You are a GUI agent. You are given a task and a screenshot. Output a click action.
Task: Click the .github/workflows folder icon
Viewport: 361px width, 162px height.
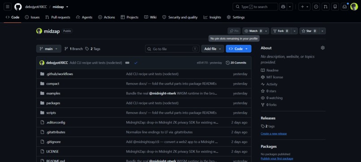tap(42, 74)
